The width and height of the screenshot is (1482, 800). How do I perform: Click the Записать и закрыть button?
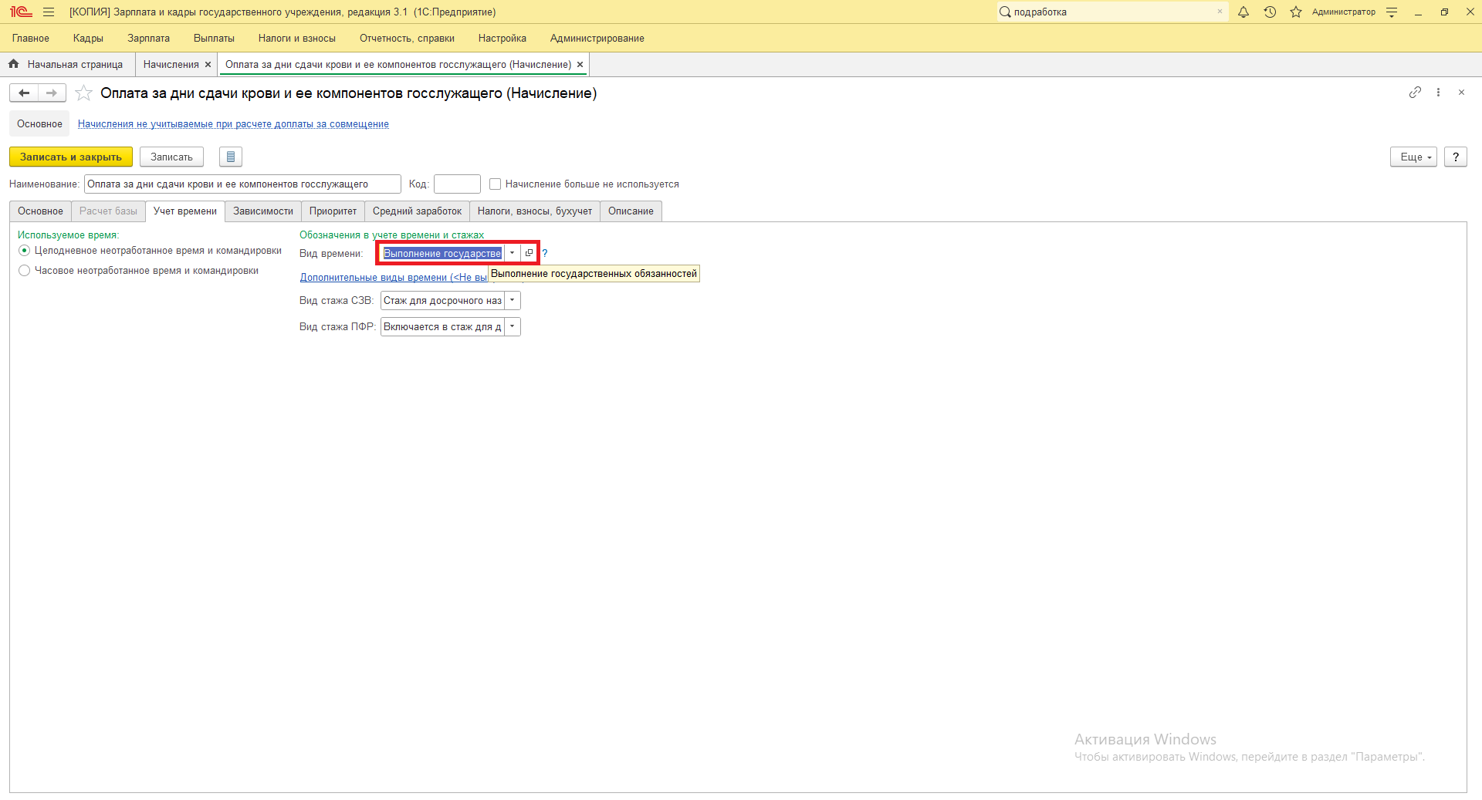(x=71, y=157)
